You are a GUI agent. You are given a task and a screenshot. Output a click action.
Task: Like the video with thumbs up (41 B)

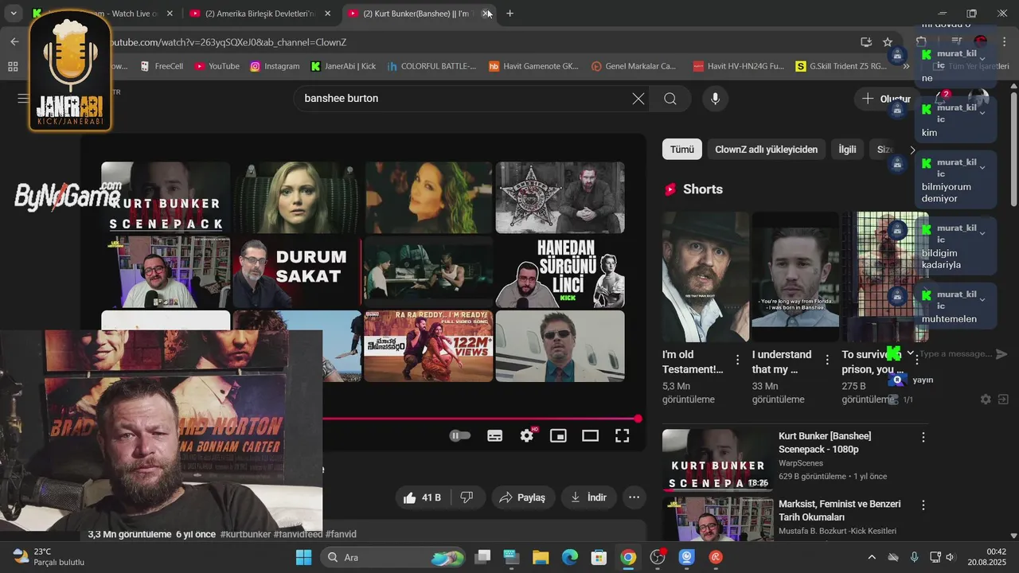(423, 497)
